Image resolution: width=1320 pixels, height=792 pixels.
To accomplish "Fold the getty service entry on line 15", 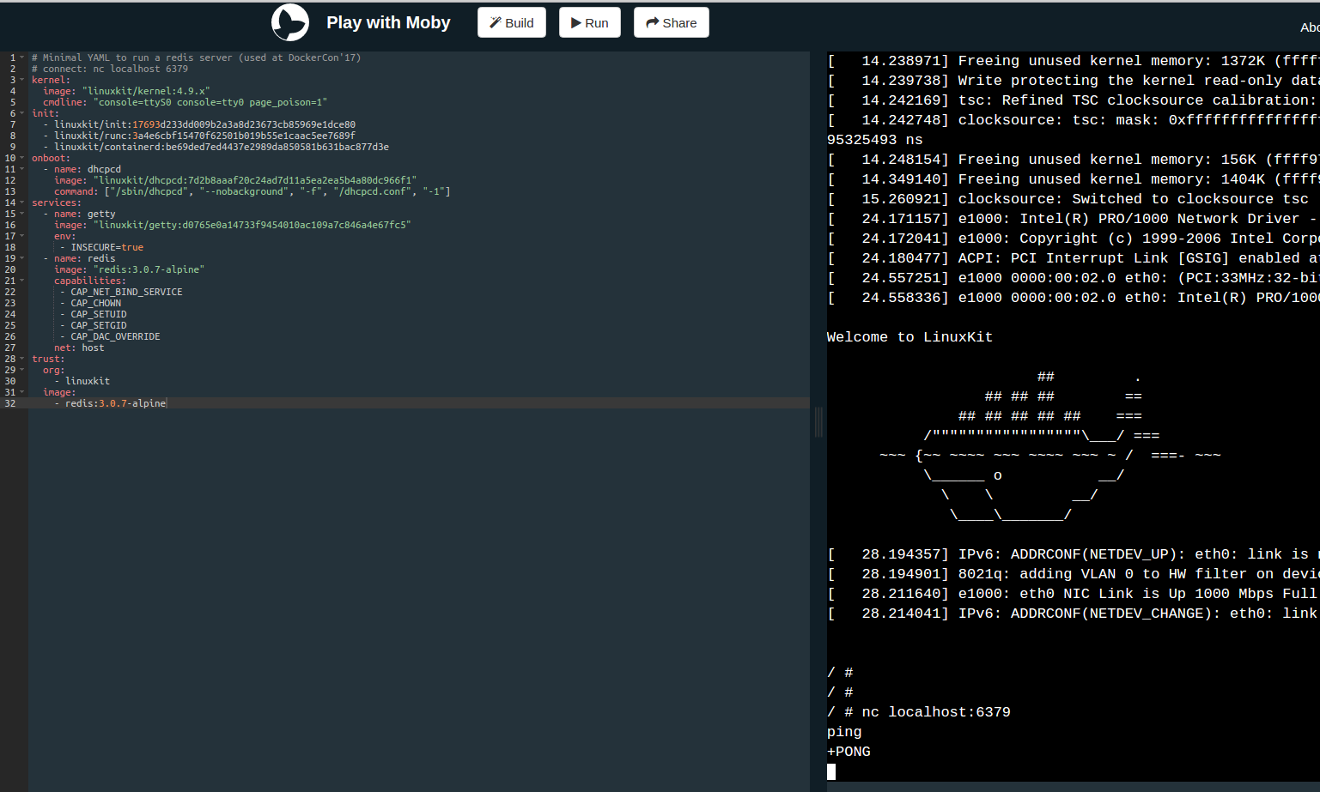I will 22,214.
